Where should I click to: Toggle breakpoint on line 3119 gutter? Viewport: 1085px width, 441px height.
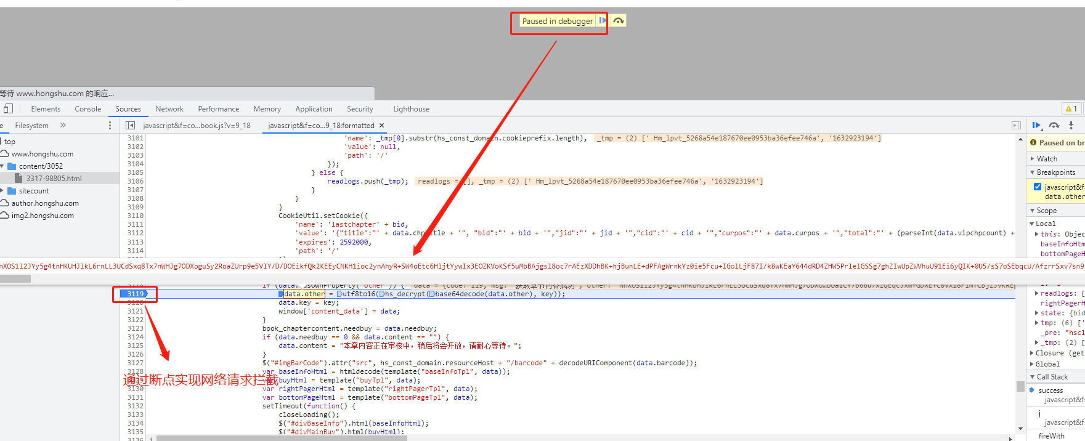coord(135,294)
